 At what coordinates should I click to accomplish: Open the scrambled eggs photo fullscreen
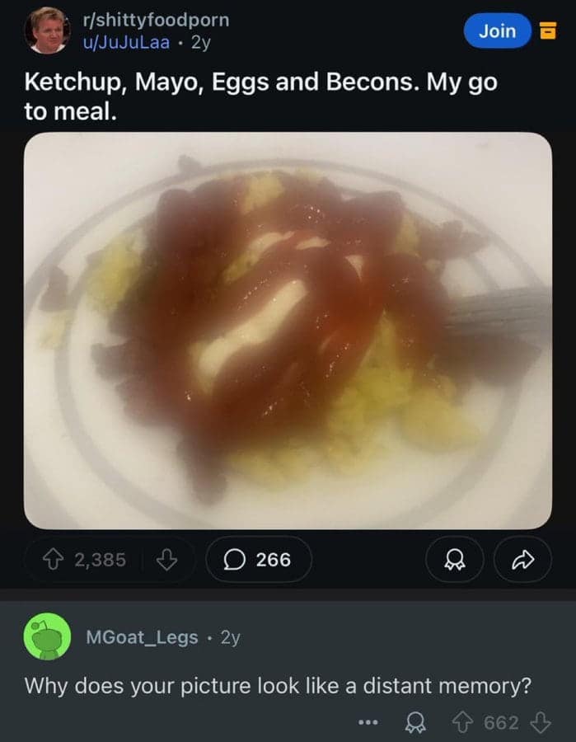(x=288, y=330)
